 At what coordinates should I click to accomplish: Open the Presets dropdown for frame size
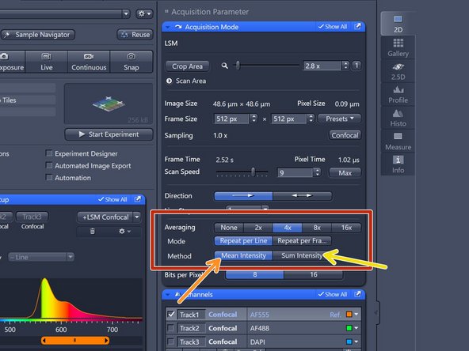[x=339, y=119]
